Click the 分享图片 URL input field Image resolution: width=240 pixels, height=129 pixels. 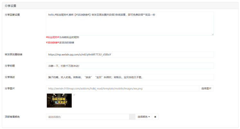pyautogui.click(x=123, y=88)
